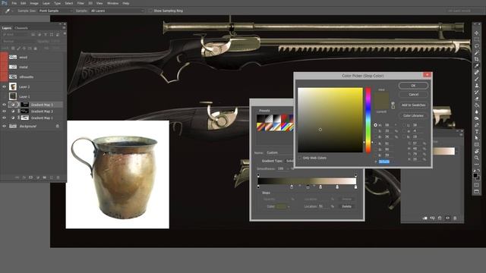
Task: Click the Create new layer icon
Action: (x=52, y=177)
